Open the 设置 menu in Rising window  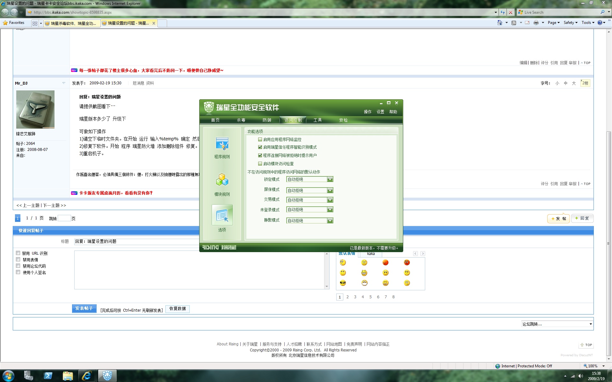380,112
